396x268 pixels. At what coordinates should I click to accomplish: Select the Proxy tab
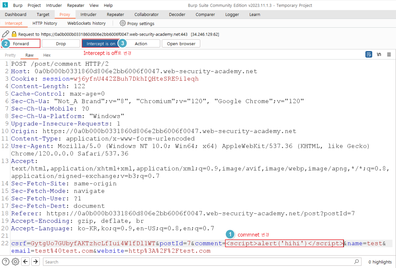pyautogui.click(x=65, y=14)
